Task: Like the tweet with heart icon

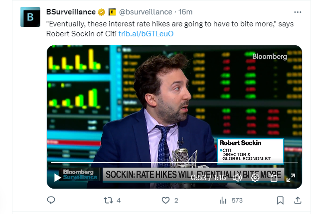Action: click(x=166, y=201)
